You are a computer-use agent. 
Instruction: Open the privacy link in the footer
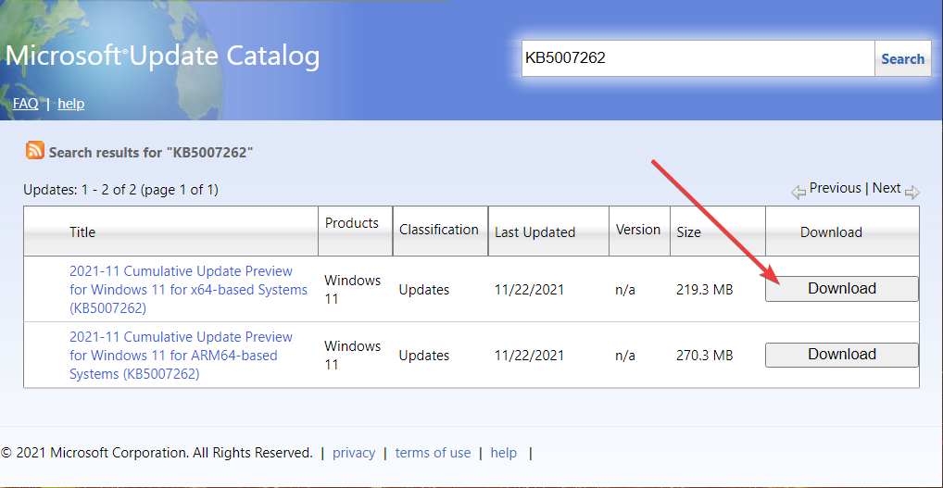click(354, 453)
